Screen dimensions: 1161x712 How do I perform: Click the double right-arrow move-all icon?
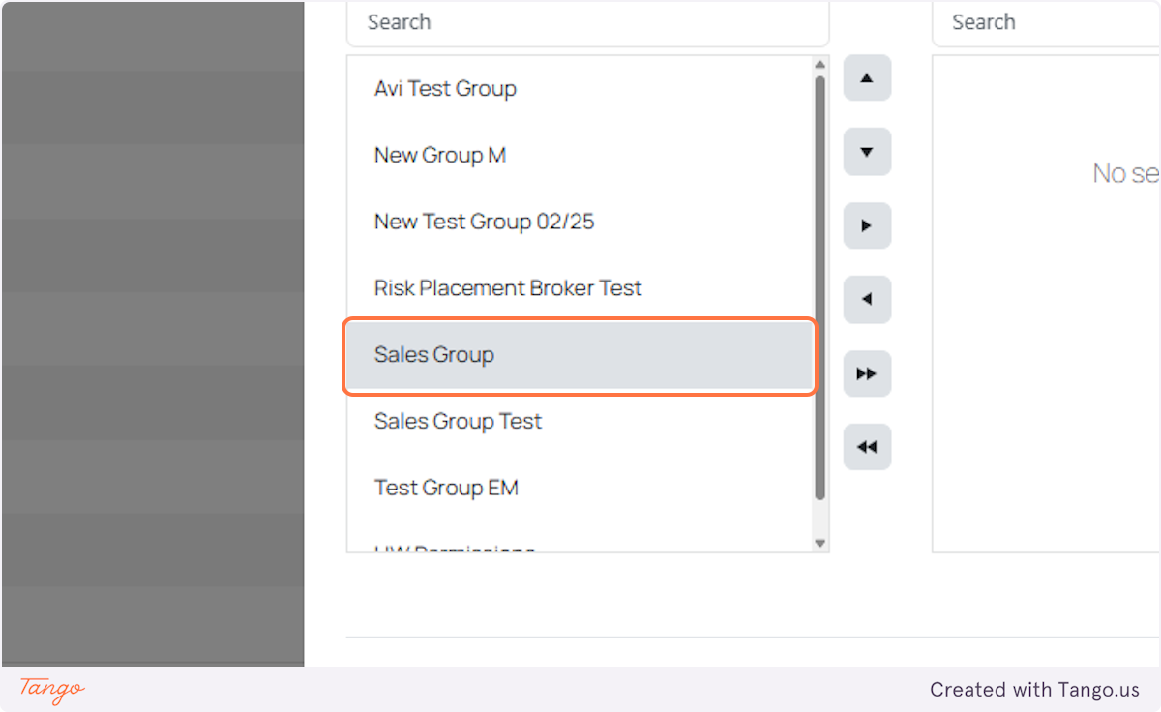point(867,373)
